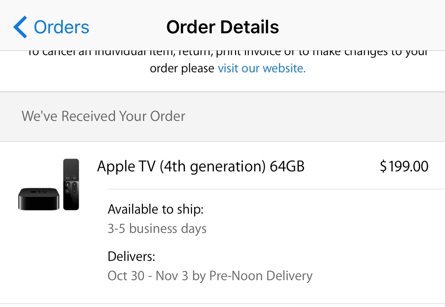Tap the Pre-Noon Delivery shipping method text
445x307 pixels.
[x=260, y=276]
